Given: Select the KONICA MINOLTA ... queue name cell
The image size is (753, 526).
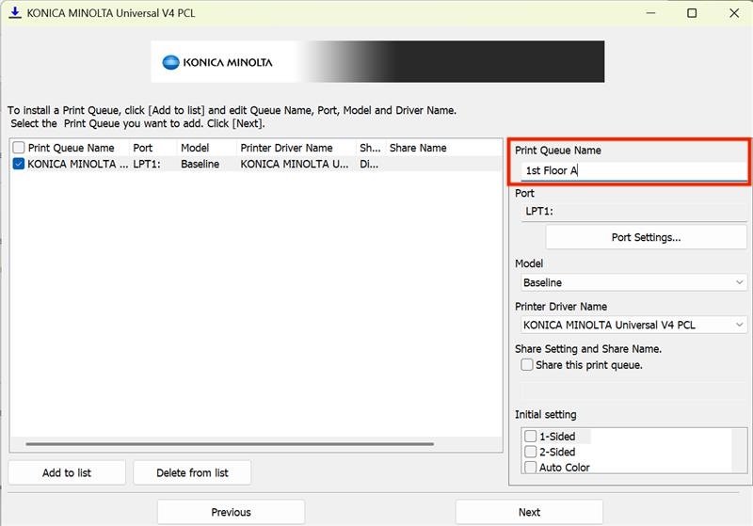Looking at the screenshot, I should (x=78, y=164).
